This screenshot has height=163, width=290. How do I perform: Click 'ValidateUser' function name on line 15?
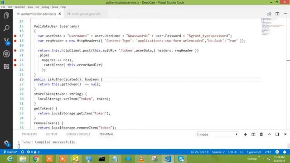[46, 26]
